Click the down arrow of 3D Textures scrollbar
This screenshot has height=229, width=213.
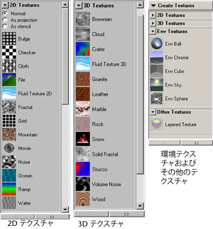tap(140, 206)
